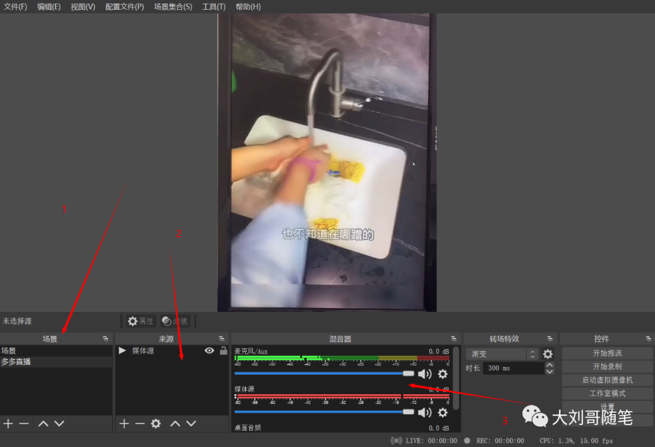
Task: Open the 麦克风/Aux advanced gear in the mixer
Action: coord(442,374)
